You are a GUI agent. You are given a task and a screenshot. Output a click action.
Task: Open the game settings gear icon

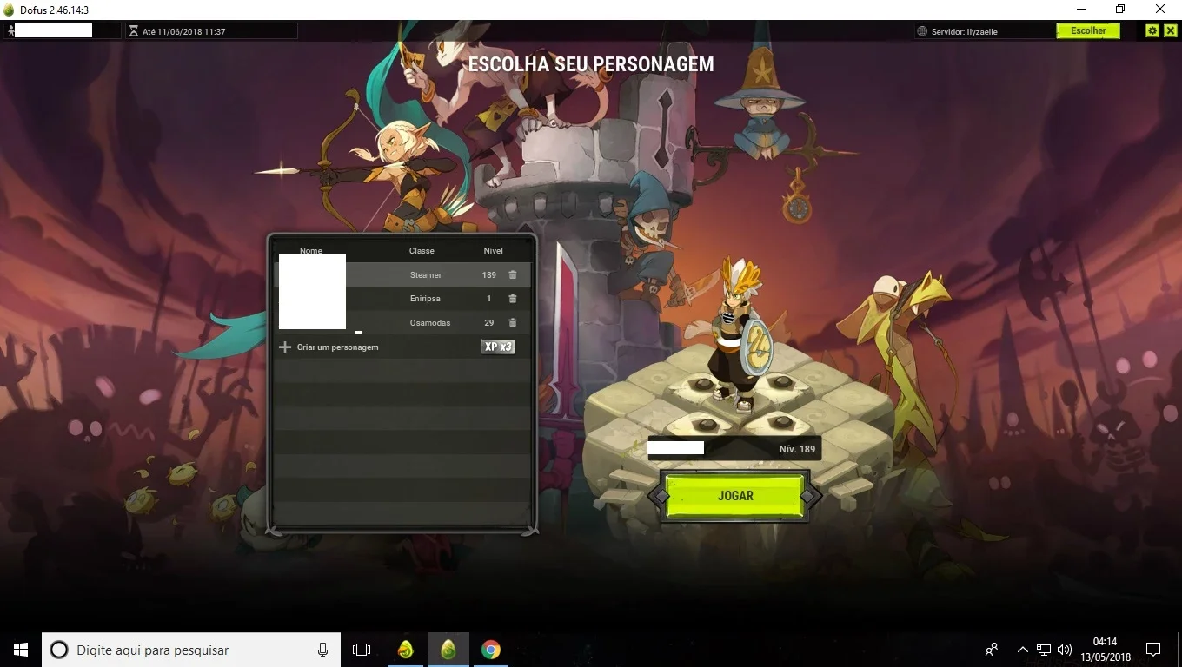[1152, 30]
